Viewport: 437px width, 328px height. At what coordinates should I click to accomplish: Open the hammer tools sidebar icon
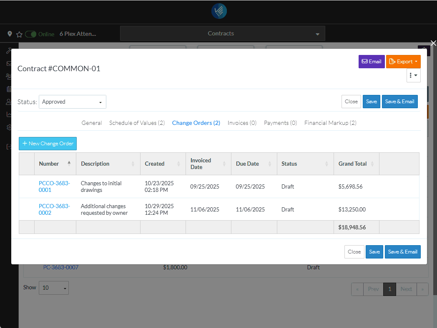coord(9,51)
